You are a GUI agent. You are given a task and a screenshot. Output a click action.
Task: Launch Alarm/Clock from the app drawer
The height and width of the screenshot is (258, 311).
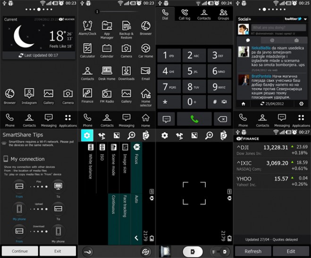(87, 28)
